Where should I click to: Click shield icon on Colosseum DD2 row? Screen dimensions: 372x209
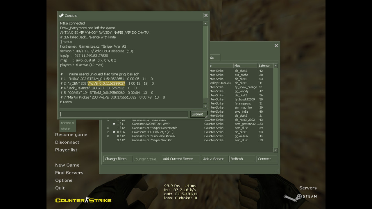[x=114, y=132]
